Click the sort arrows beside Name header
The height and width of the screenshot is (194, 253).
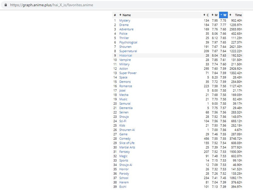(120, 15)
